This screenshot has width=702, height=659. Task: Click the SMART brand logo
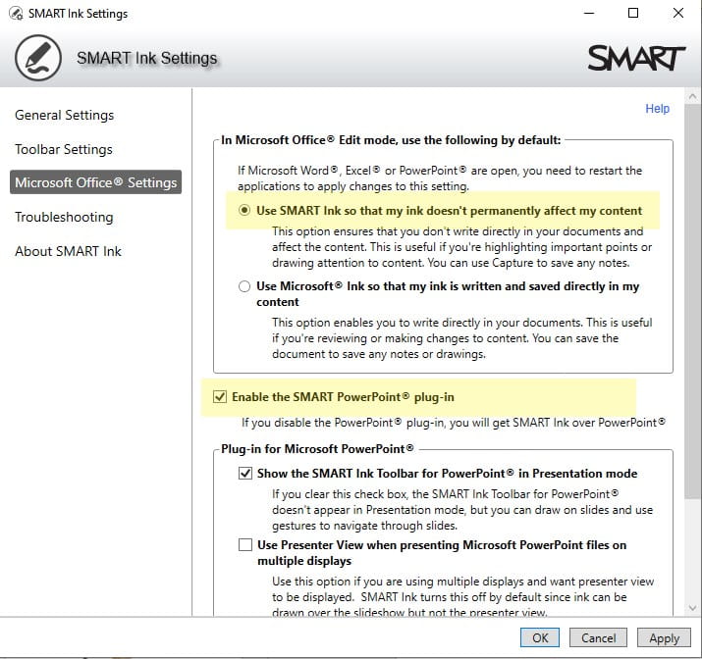636,59
